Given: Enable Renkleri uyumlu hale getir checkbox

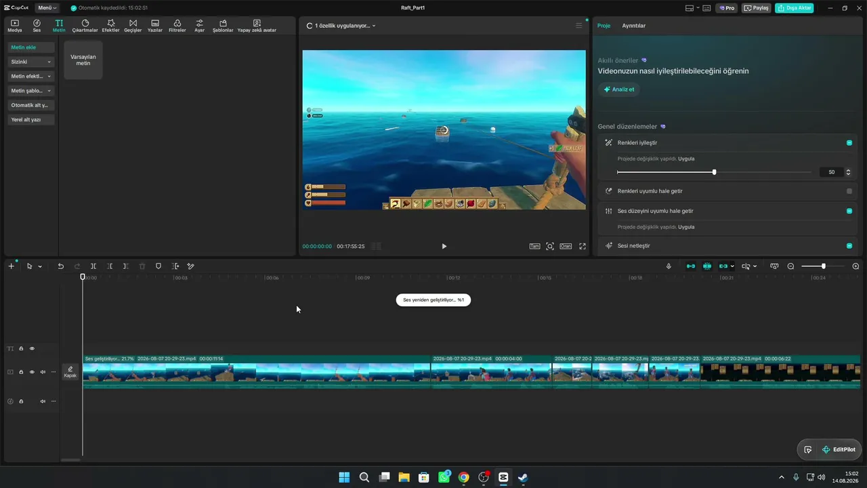Looking at the screenshot, I should (x=849, y=191).
